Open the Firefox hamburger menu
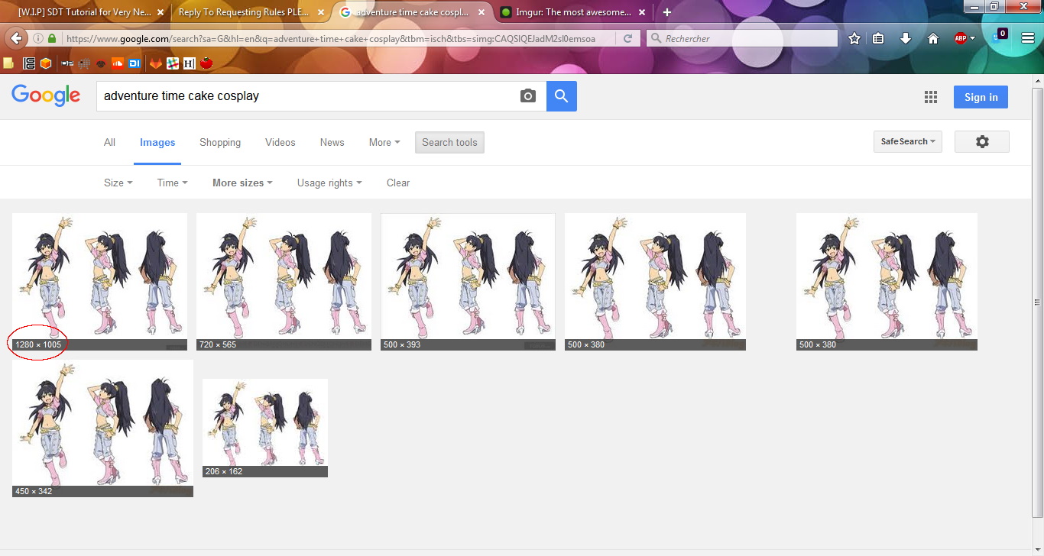 click(1028, 38)
